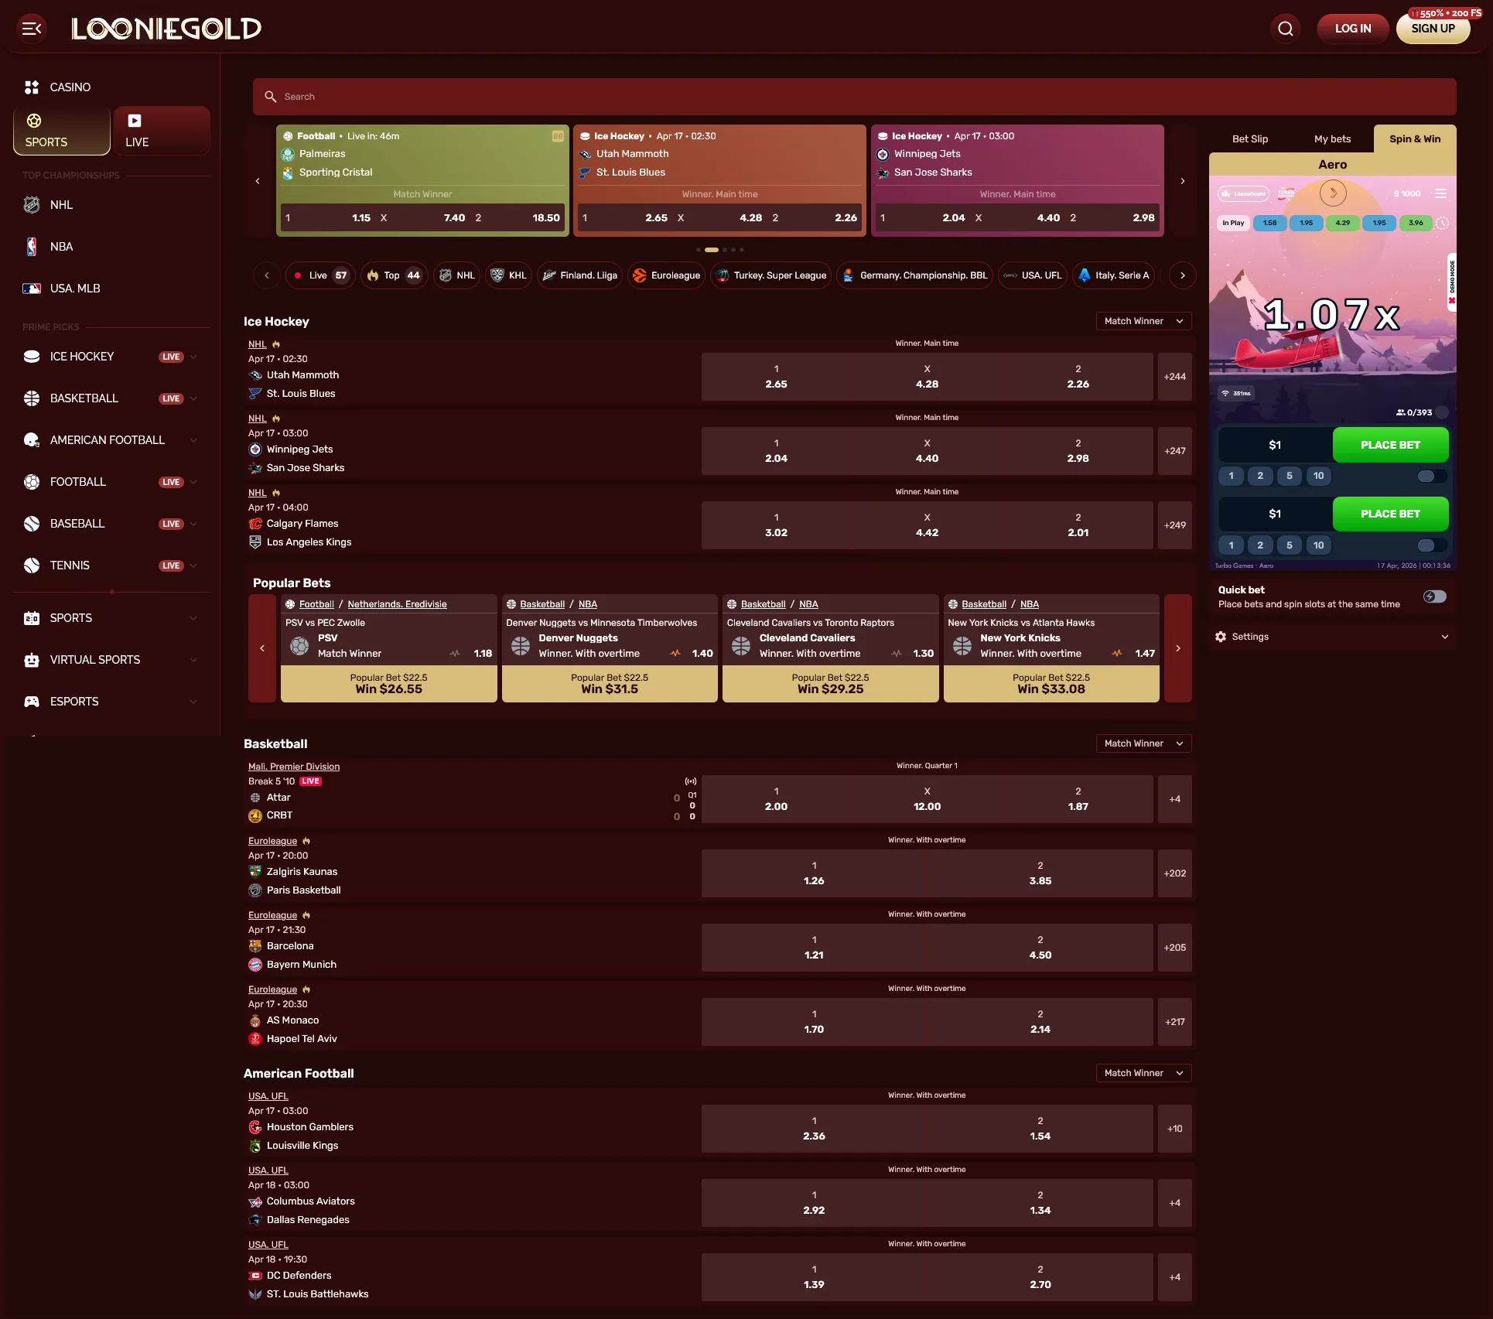Open statistics icon for New York Knicks bet
The image size is (1493, 1319).
pos(1117,654)
